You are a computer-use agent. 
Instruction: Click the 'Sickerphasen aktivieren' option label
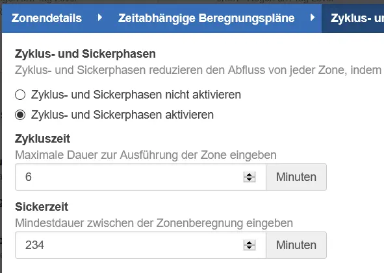(122, 115)
